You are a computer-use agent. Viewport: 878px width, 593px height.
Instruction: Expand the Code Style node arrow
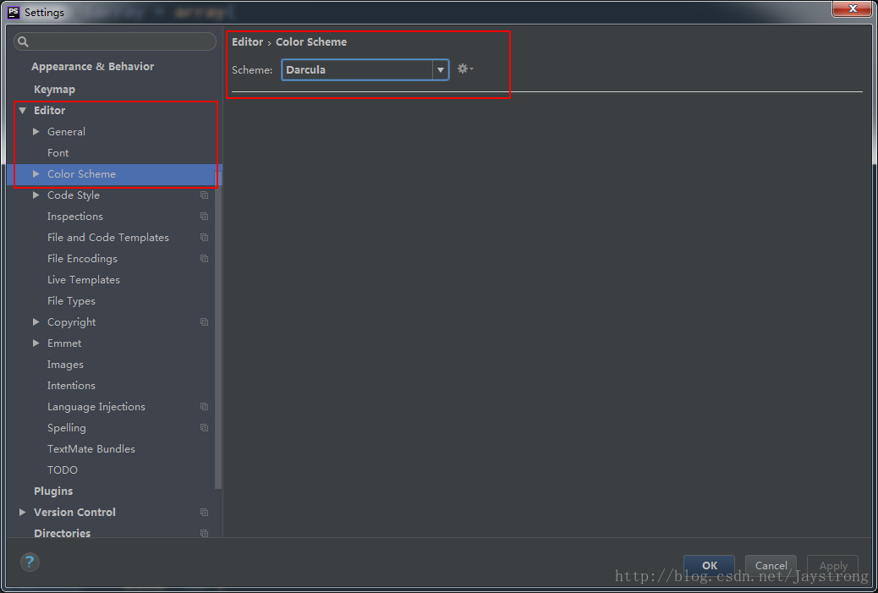click(36, 195)
